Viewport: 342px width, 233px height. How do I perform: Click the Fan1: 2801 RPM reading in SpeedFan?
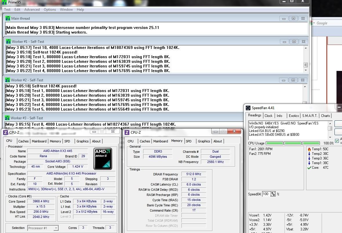(x=261, y=149)
